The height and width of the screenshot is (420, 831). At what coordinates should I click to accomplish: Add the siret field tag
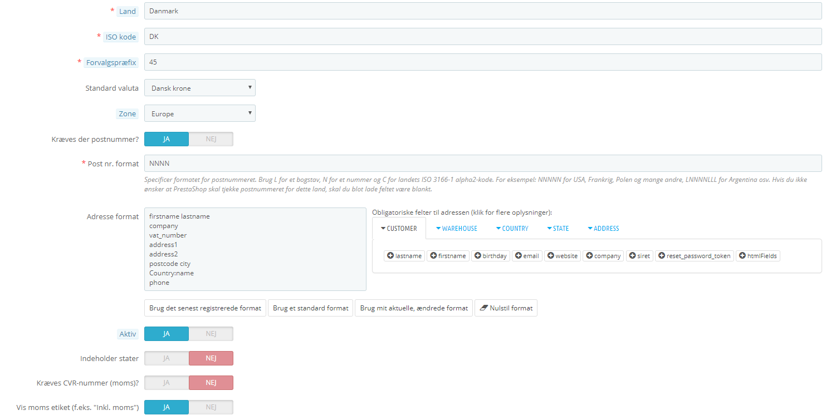point(639,256)
